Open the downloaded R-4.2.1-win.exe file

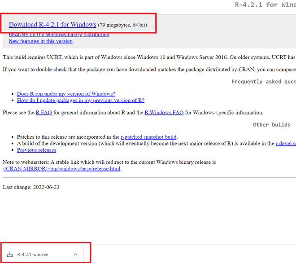[x=33, y=255]
